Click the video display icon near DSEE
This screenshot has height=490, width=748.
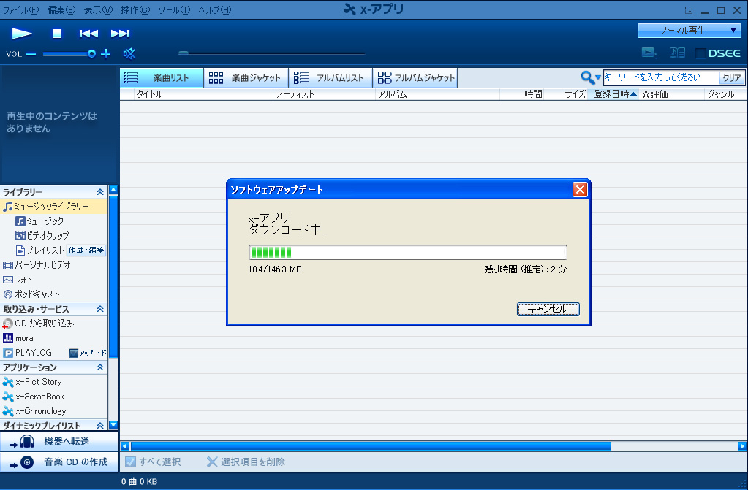pyautogui.click(x=649, y=53)
